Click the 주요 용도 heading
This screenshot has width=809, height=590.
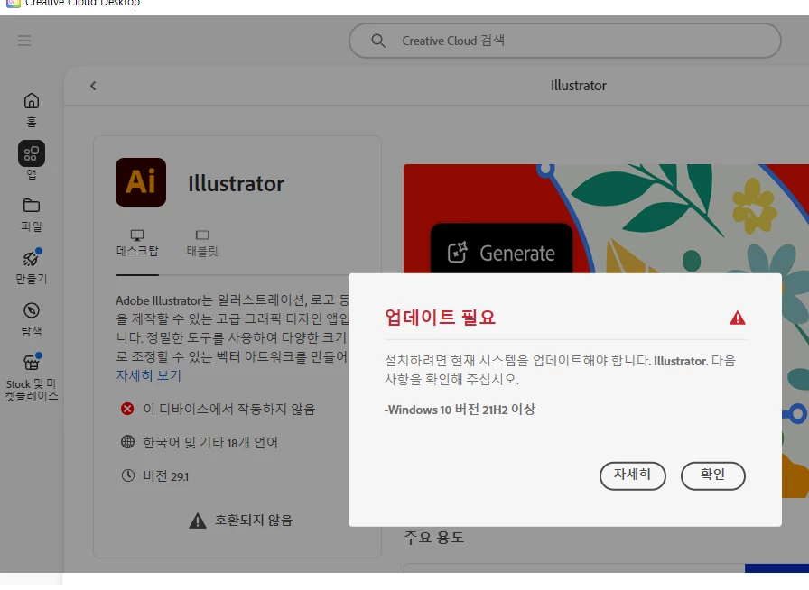tap(434, 538)
